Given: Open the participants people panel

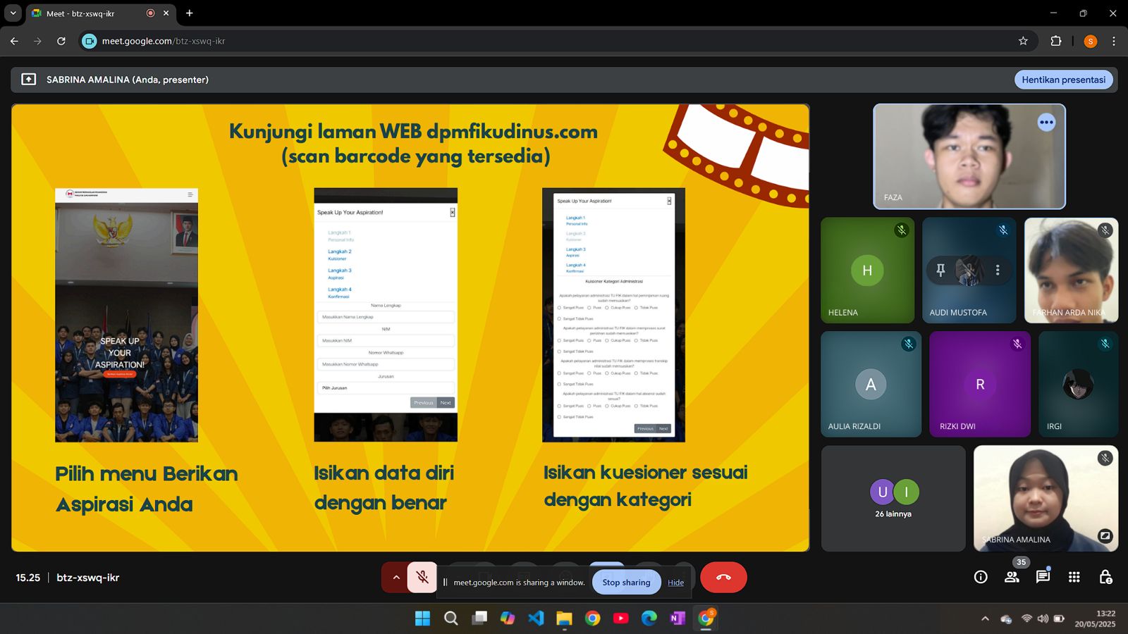Looking at the screenshot, I should 1012,577.
